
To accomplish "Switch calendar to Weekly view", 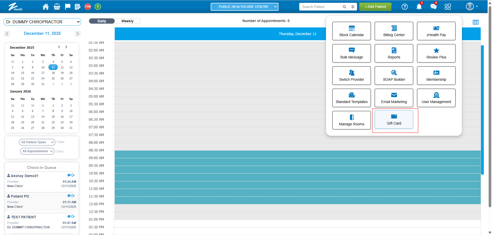I will click(127, 21).
